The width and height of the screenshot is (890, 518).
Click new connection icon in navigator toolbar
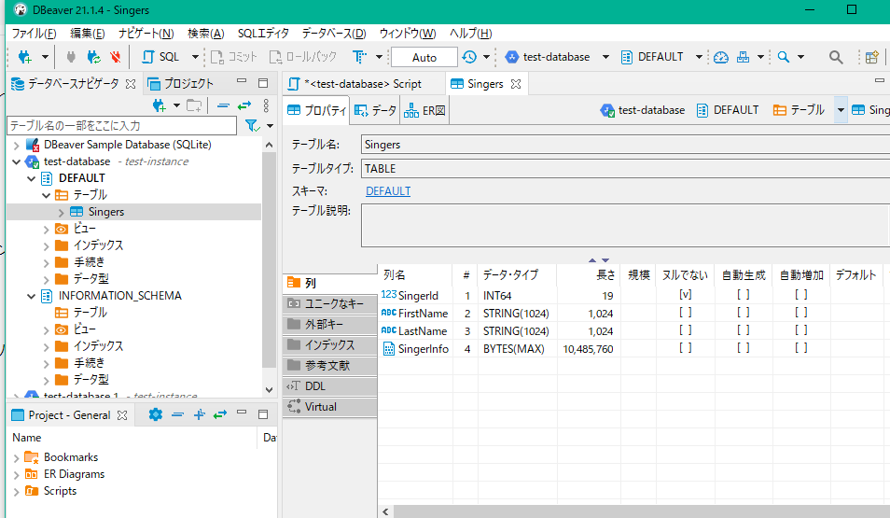(x=160, y=105)
